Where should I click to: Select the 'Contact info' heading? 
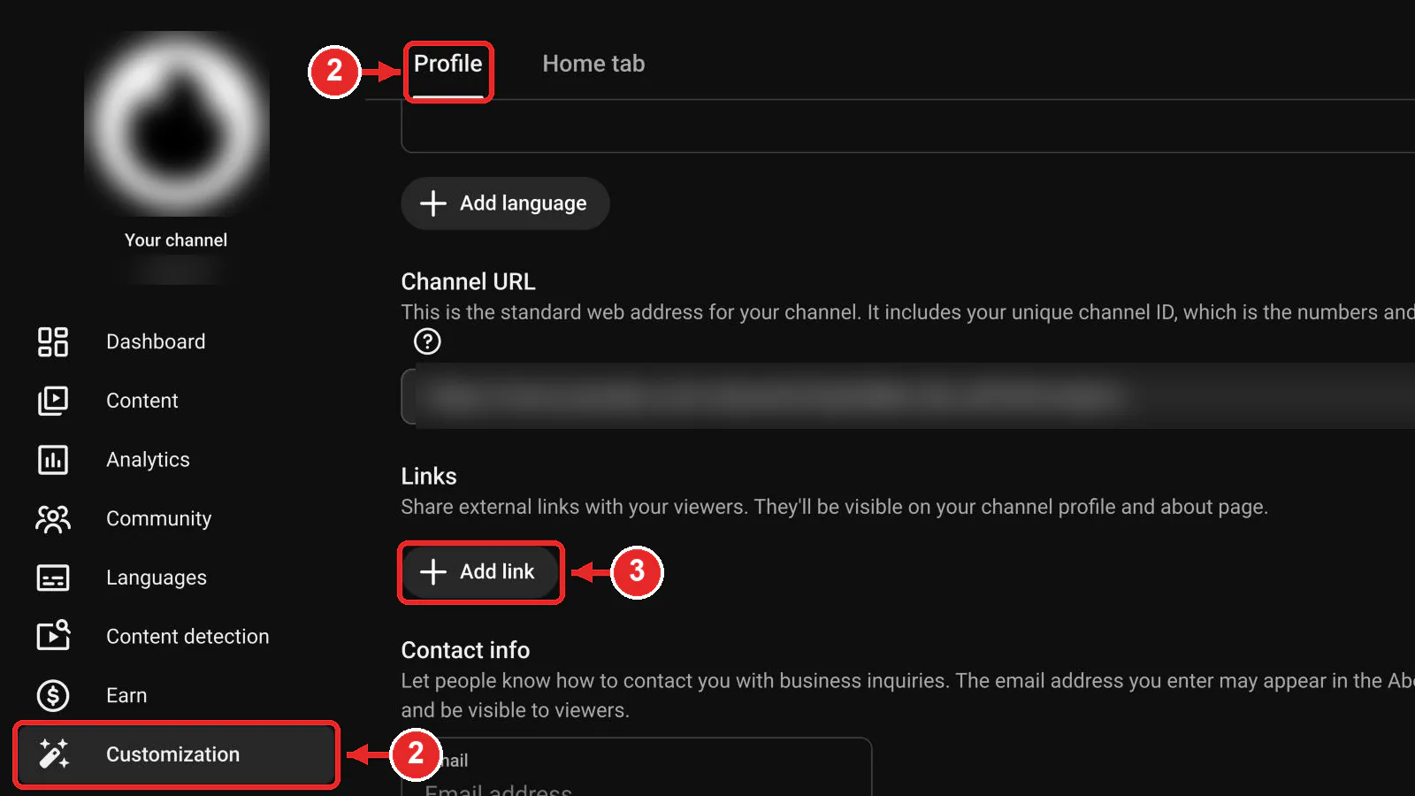(x=465, y=651)
